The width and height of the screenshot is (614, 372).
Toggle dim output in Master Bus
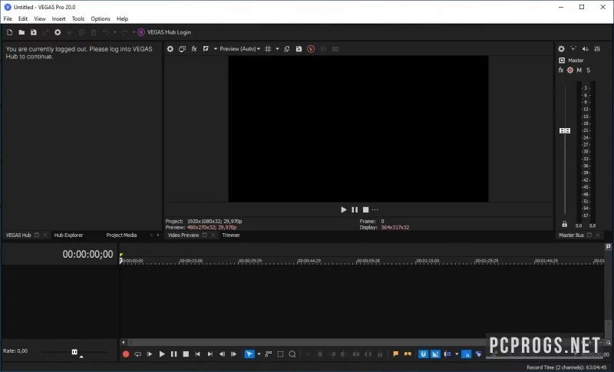click(x=585, y=49)
